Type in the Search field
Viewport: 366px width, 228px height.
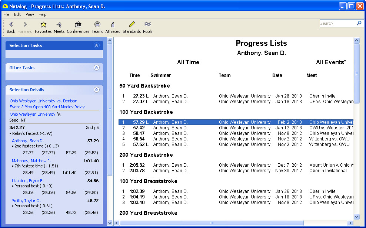337,23
